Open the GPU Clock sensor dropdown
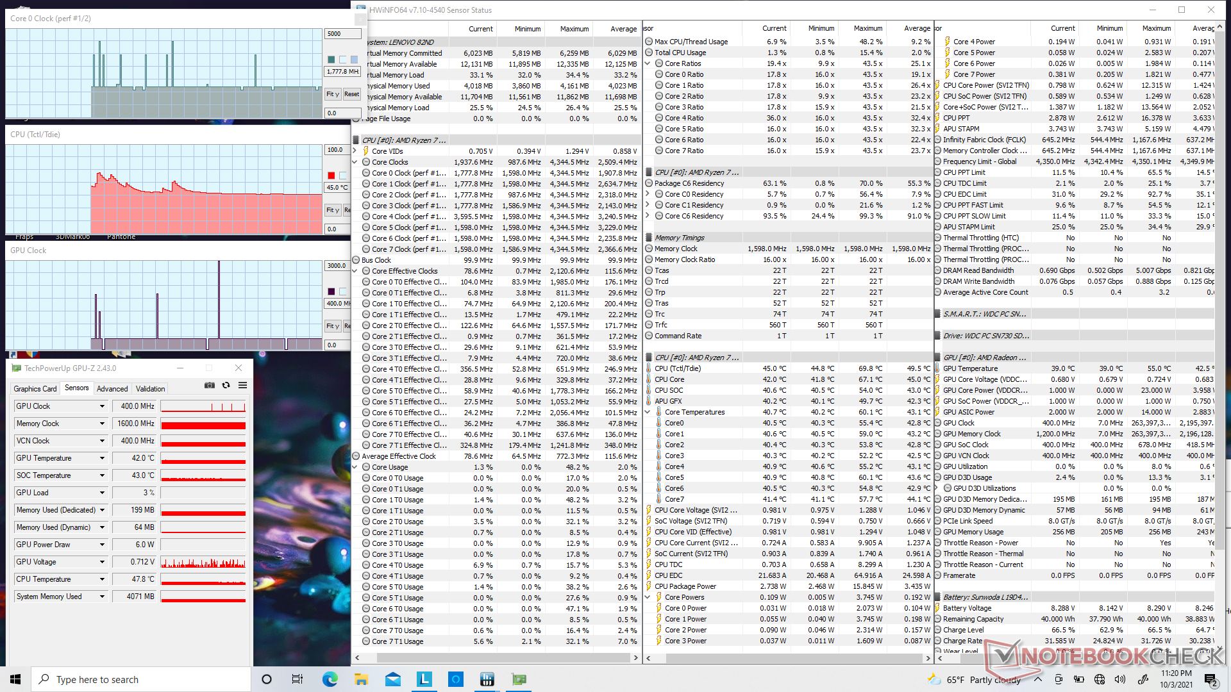Screen dimensions: 1231x692 click(x=102, y=406)
